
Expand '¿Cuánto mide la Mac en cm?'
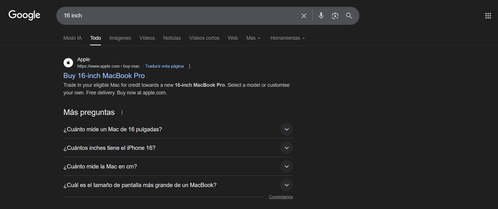(178, 166)
